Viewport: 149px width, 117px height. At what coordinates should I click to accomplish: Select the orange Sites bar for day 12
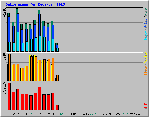58,78
